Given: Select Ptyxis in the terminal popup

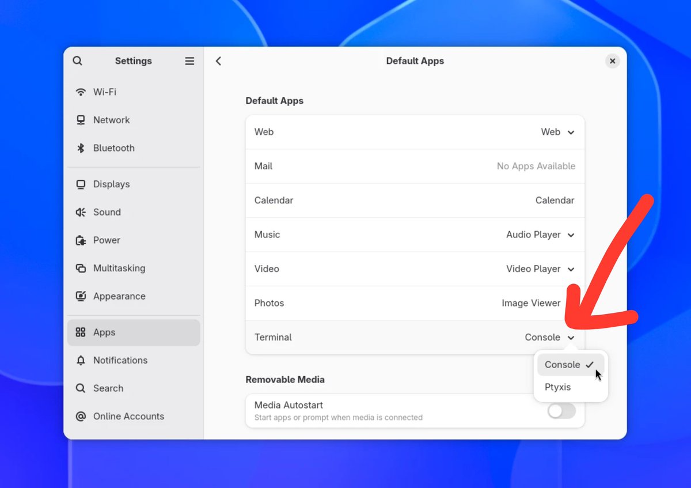Looking at the screenshot, I should click(571, 387).
